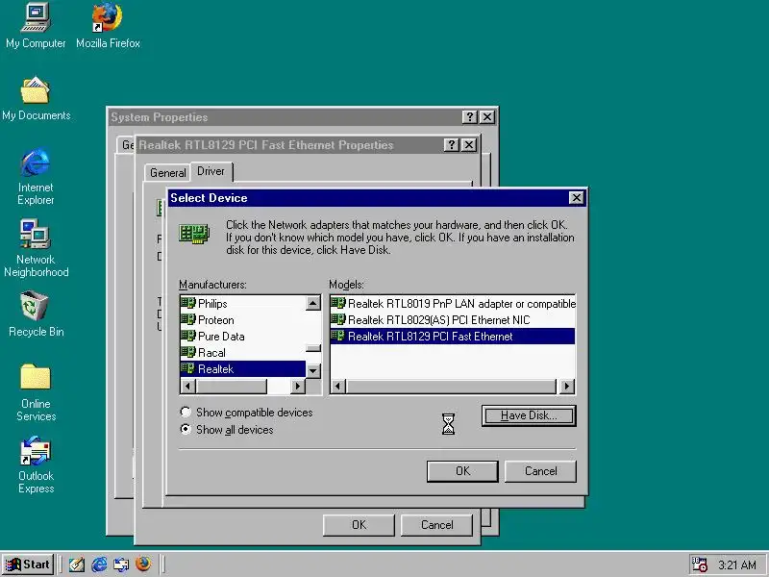Viewport: 769px width, 577px height.
Task: Click the network card icon in dialog header
Action: click(x=194, y=234)
